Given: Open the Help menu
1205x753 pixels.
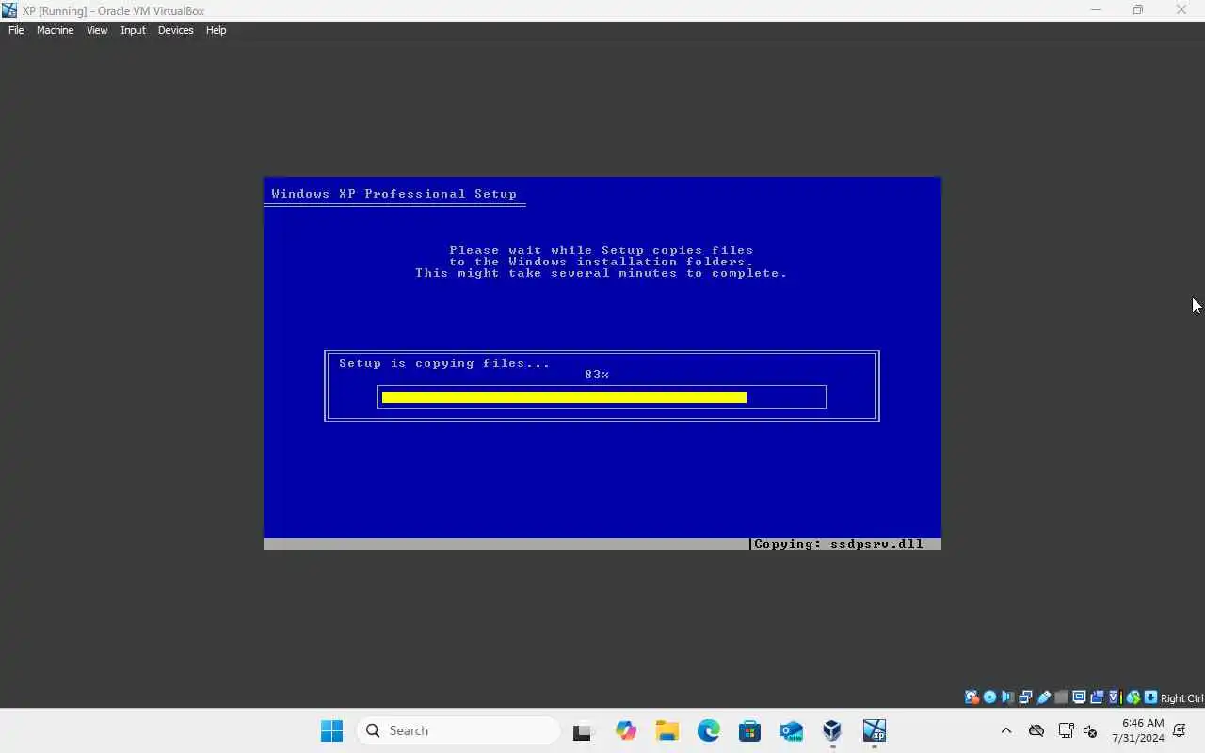Looking at the screenshot, I should [x=216, y=30].
